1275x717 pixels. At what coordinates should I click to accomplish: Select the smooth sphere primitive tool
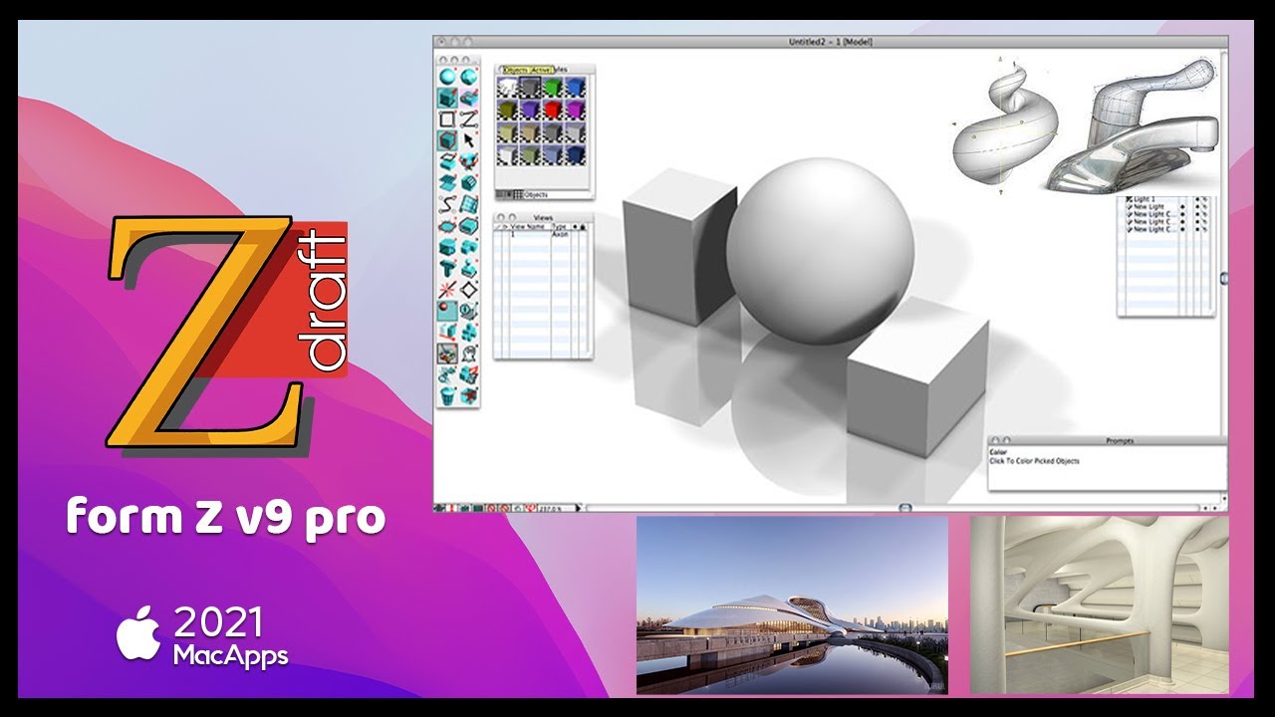tap(447, 77)
